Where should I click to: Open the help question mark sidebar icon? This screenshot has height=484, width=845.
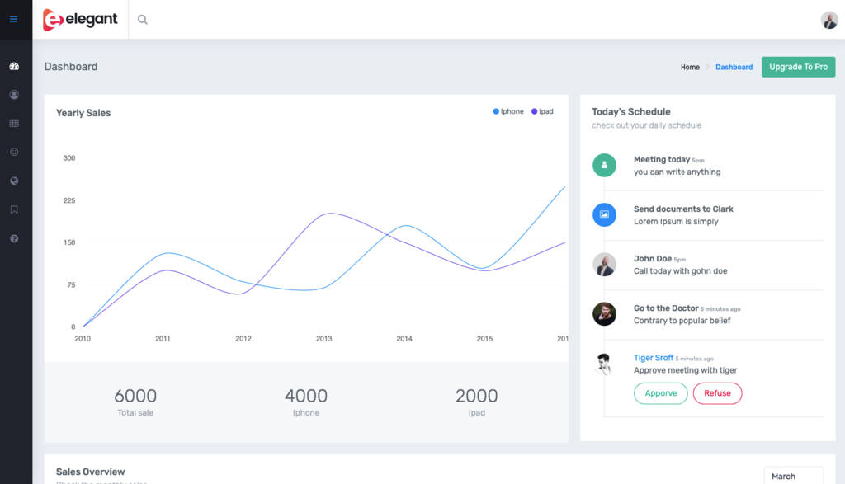point(14,238)
